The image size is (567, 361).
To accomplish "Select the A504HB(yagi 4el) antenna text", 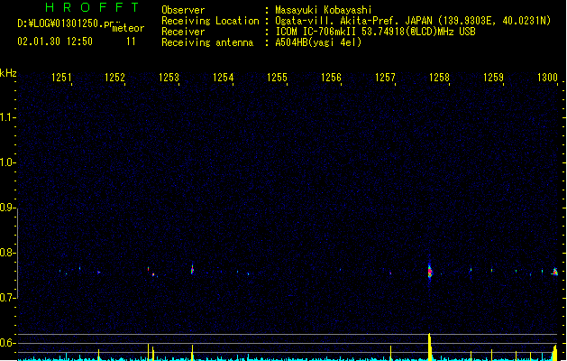I will pos(318,42).
